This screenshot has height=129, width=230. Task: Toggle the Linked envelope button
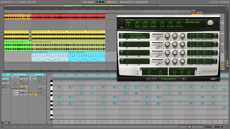click(33, 95)
